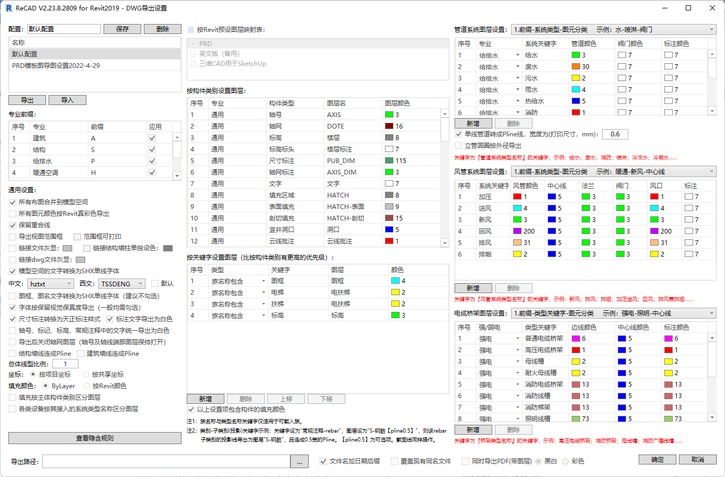Select 默认配置 in the config name list
Image resolution: width=725 pixels, height=477 pixels.
tap(25, 54)
